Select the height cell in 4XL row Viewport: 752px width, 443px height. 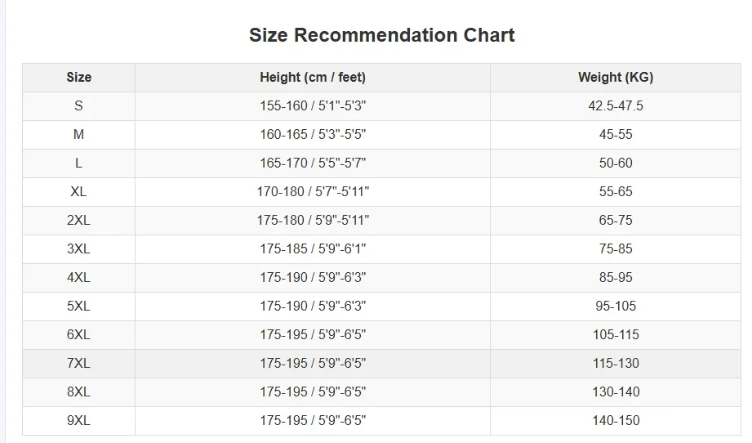pos(313,278)
